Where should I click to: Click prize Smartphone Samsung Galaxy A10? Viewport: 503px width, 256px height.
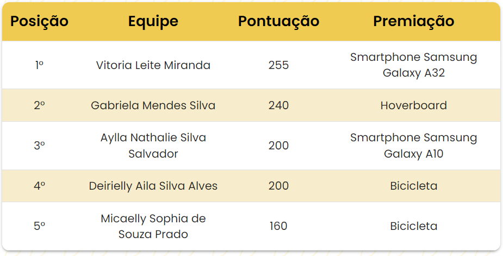(x=413, y=146)
